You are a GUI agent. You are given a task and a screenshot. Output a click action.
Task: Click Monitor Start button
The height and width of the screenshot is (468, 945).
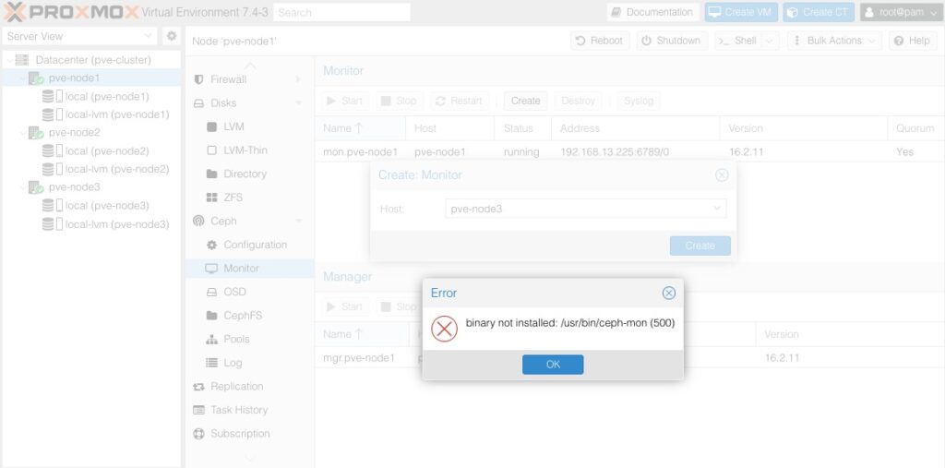(x=345, y=101)
